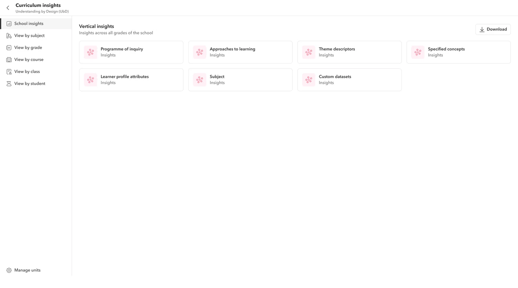
Task: Click the View by grade icon
Action: (x=9, y=47)
